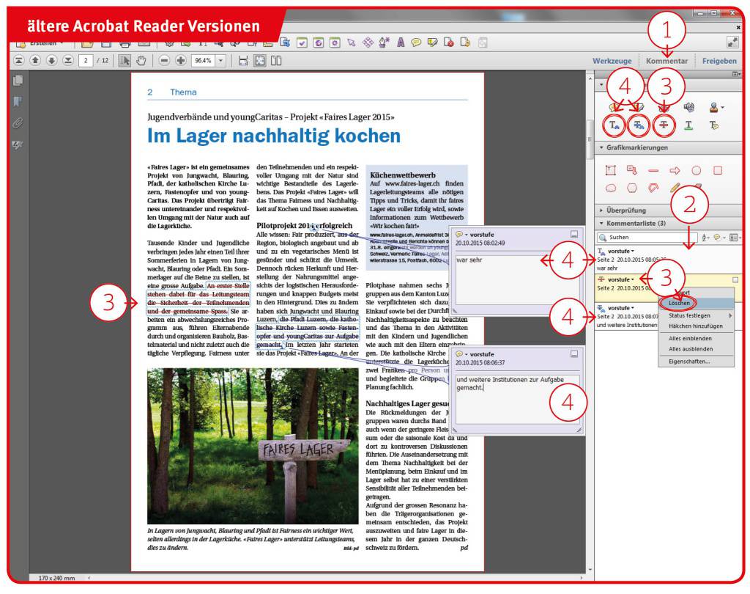The image size is (750, 594).
Task: Go to first page button
Action: click(18, 60)
